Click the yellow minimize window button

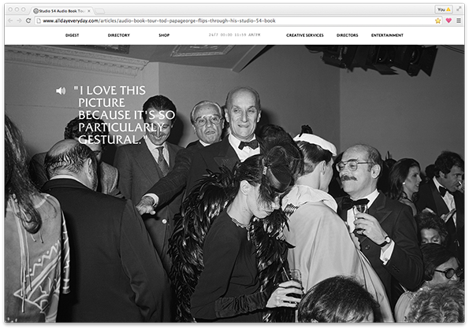[x=17, y=9]
